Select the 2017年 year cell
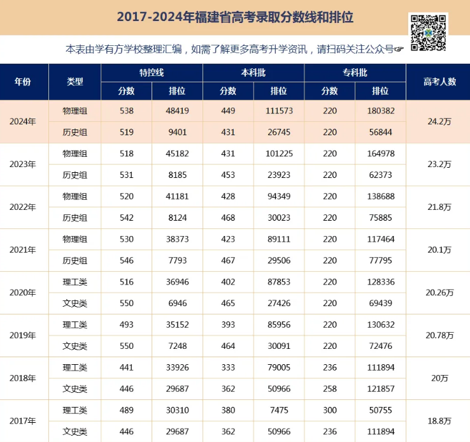Viewport: 470px width, 442px height. (x=23, y=421)
